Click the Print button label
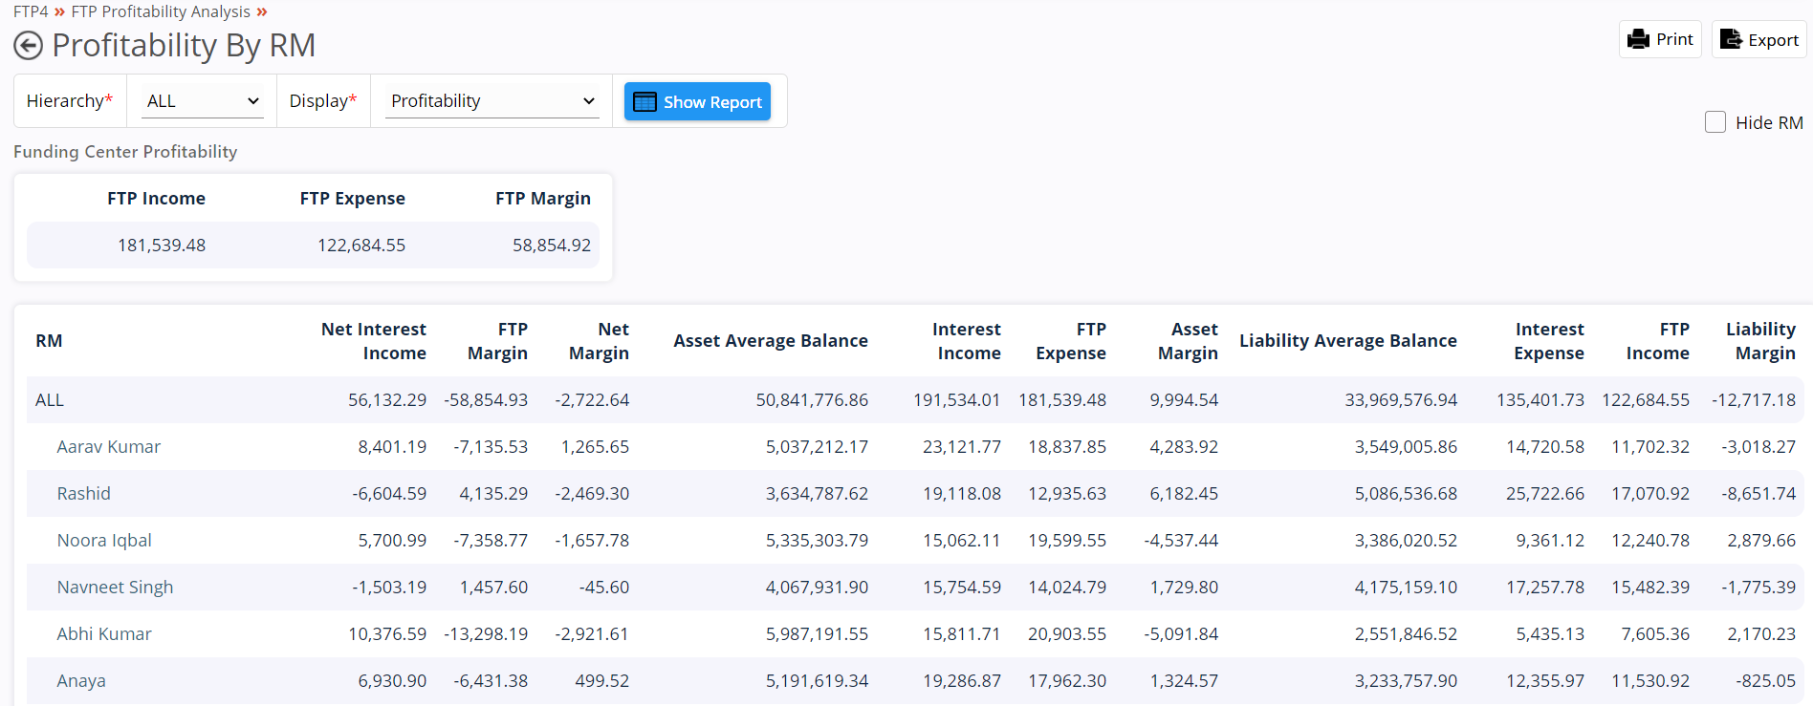The height and width of the screenshot is (706, 1813). point(1674,39)
